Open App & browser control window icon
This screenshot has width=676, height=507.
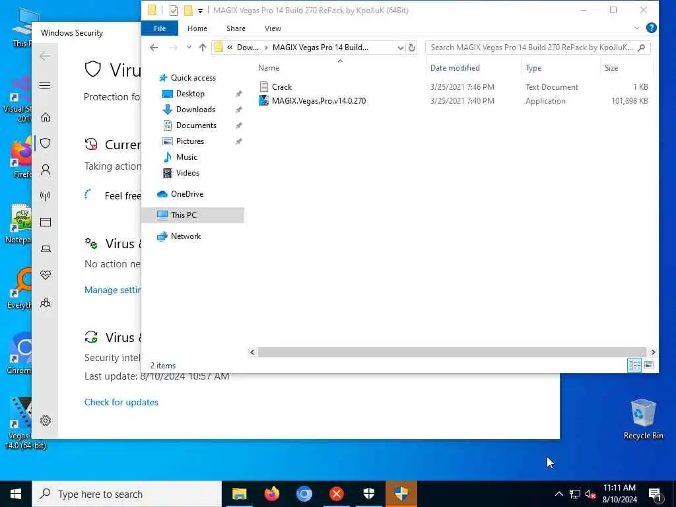point(46,222)
